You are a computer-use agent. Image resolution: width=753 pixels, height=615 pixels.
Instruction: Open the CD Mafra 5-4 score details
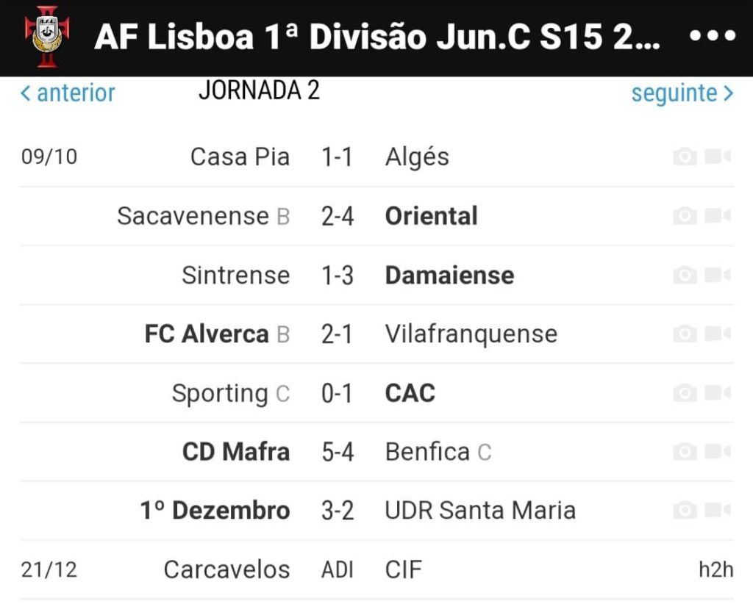(x=338, y=452)
